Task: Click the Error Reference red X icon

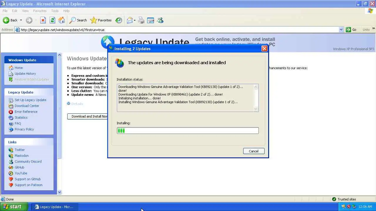Action: (x=11, y=112)
